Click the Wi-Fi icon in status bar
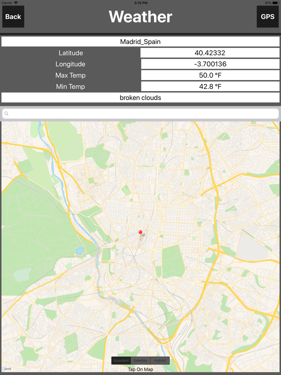 (16, 3)
